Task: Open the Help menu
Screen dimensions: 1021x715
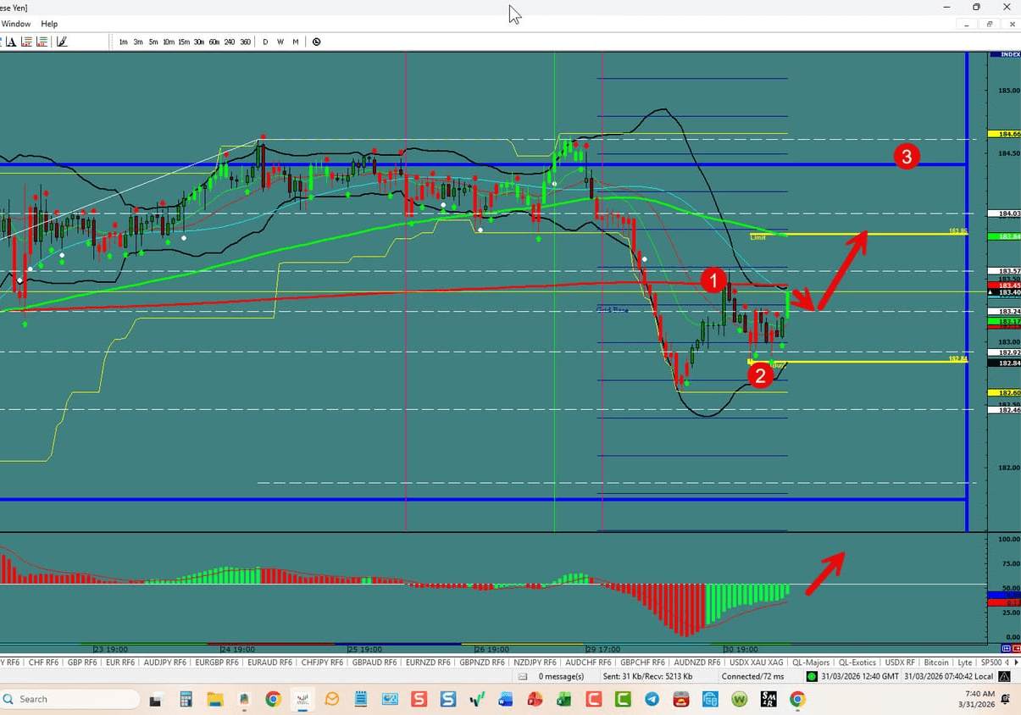Action: click(48, 24)
